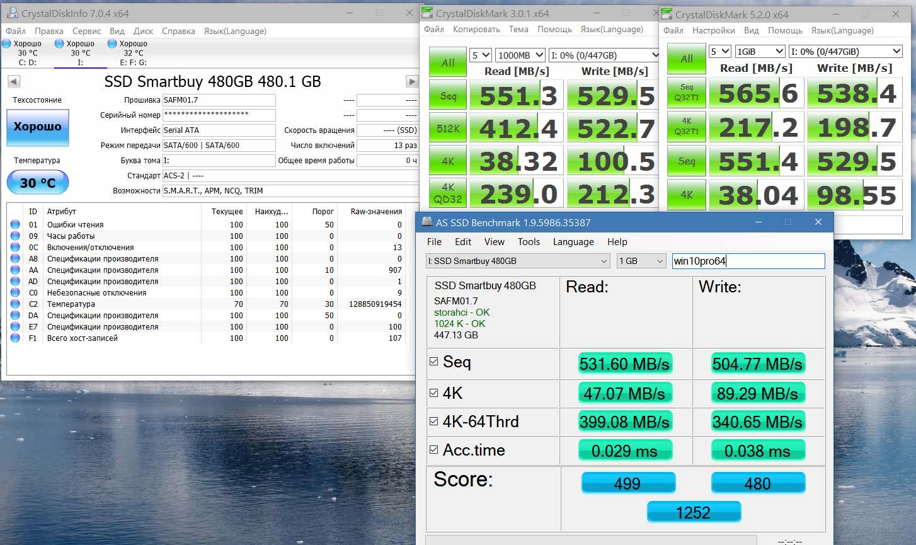Click the All button in CrystalDiskMark 3.0.1
The height and width of the screenshot is (545, 916).
[x=448, y=62]
